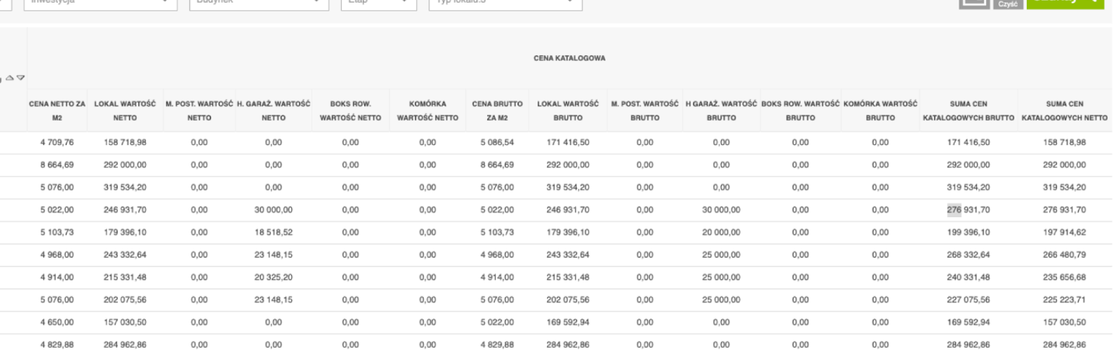Image resolution: width=1113 pixels, height=353 pixels.
Task: Select the 4 709,76 net price cell
Action: (57, 142)
